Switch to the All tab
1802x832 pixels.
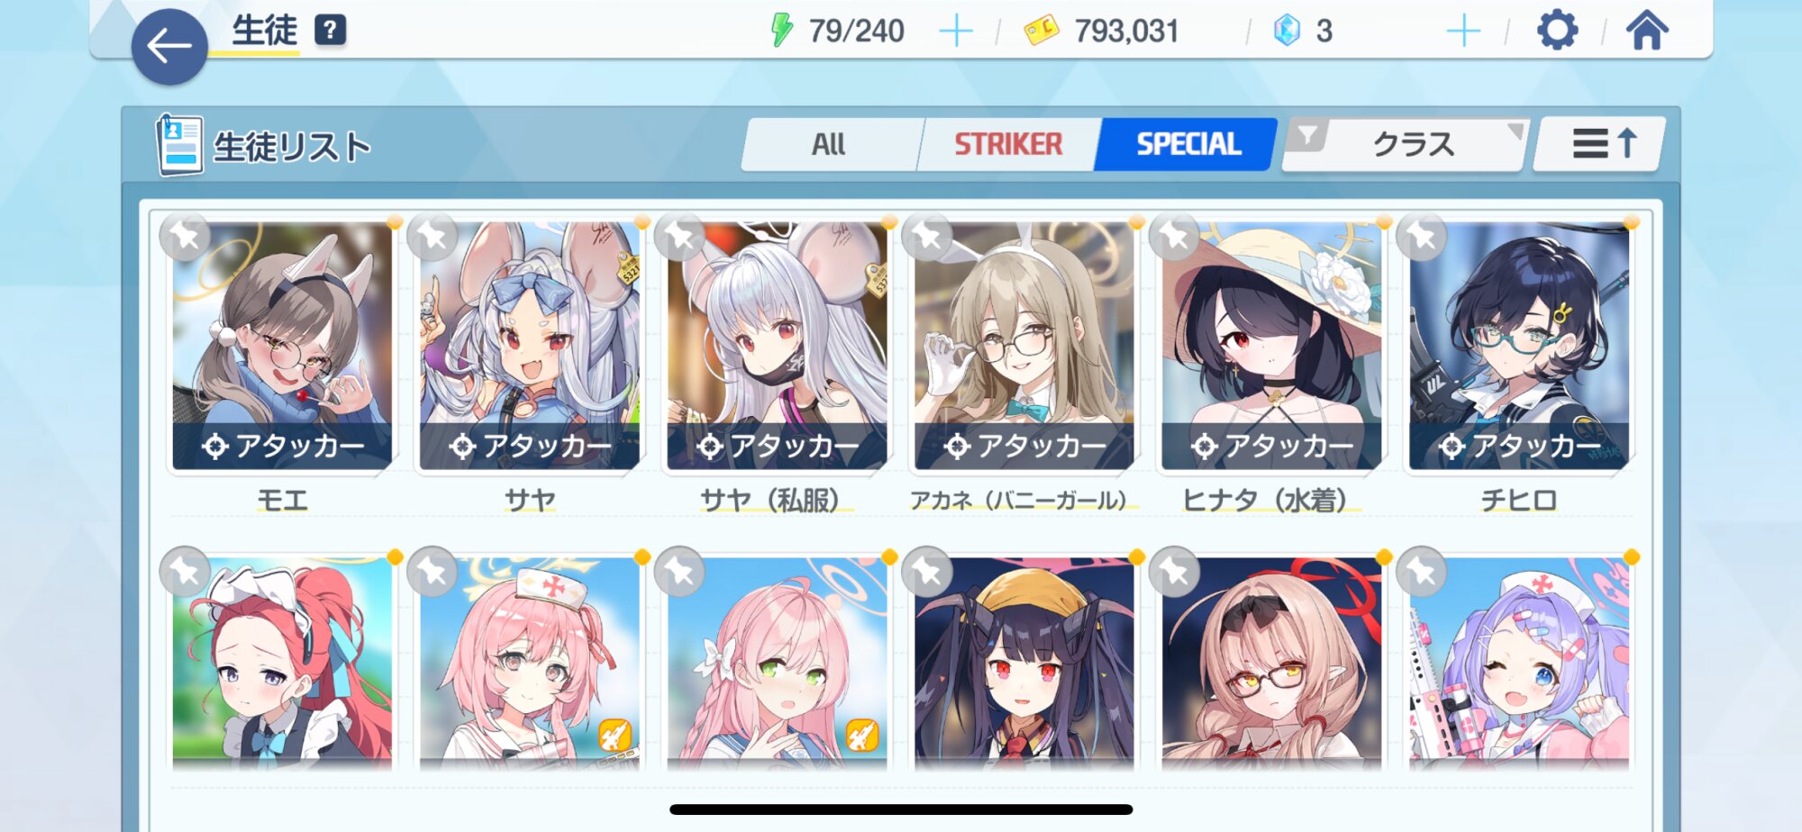(829, 144)
